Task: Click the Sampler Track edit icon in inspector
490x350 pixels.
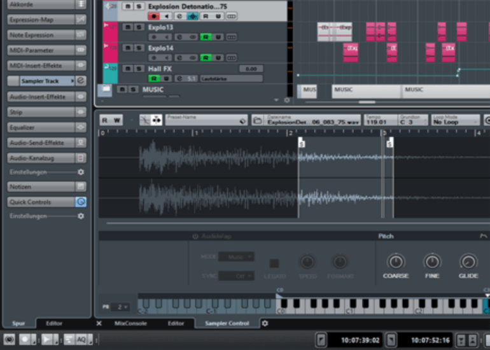Action: click(81, 81)
